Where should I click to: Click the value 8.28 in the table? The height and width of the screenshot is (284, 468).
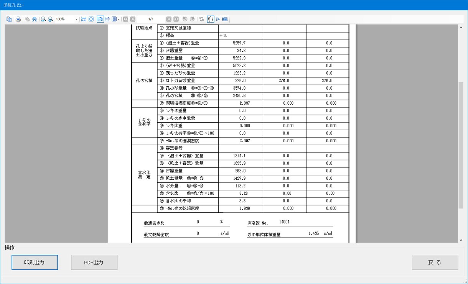243,193
